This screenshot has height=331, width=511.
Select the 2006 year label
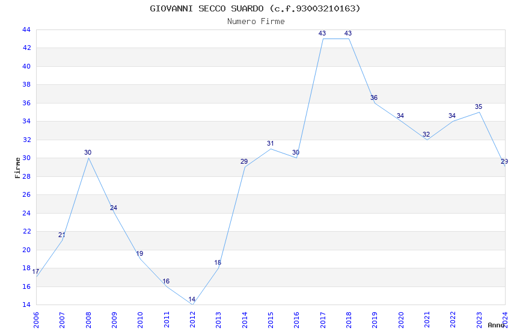tap(36, 320)
